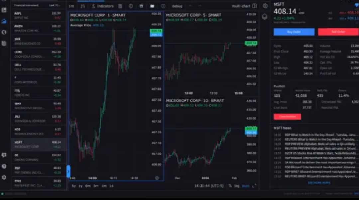Select KOS Kosmos Energy in the watchlist
The image size is (359, 200).
click(38, 131)
